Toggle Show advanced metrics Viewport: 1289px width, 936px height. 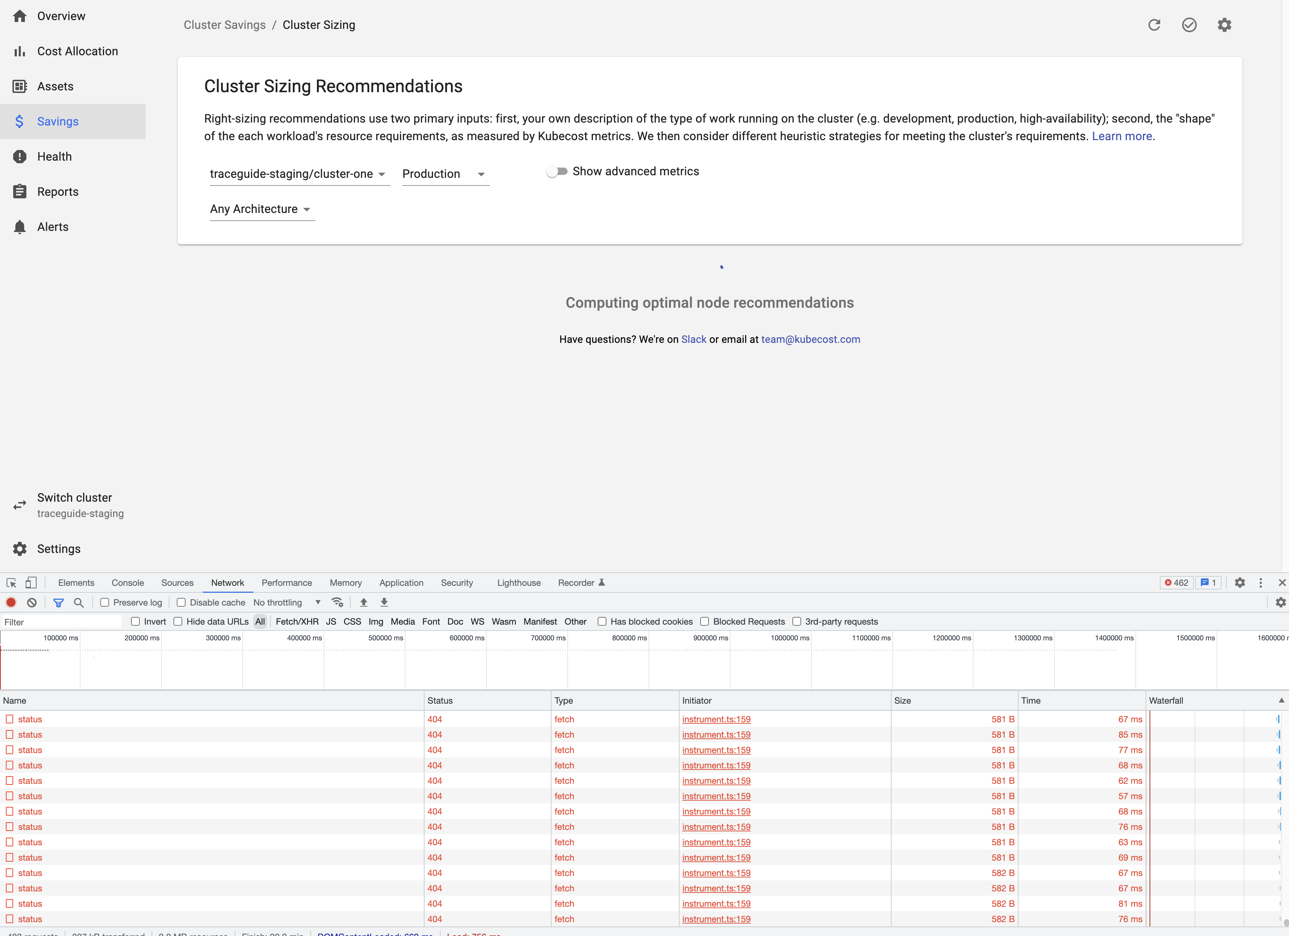pos(556,171)
